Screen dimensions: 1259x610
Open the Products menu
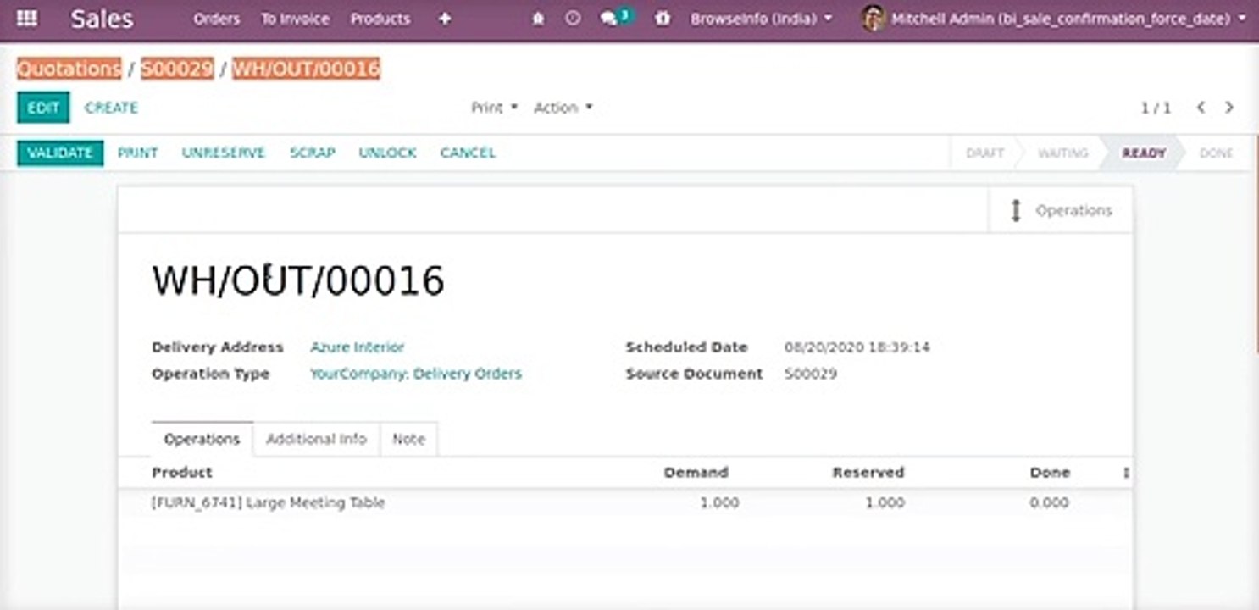coord(380,19)
